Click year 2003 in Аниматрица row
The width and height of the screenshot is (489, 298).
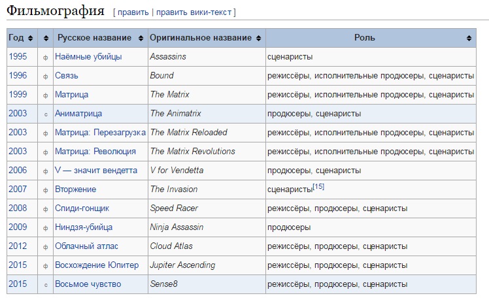[x=18, y=113]
